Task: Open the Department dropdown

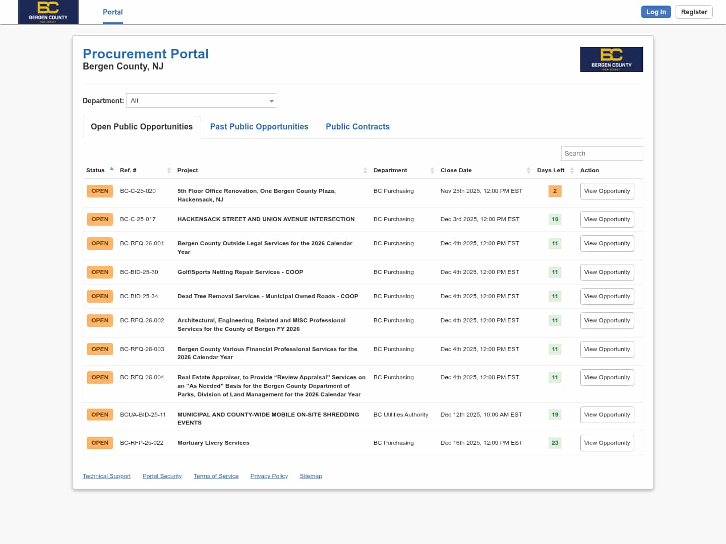Action: click(202, 101)
